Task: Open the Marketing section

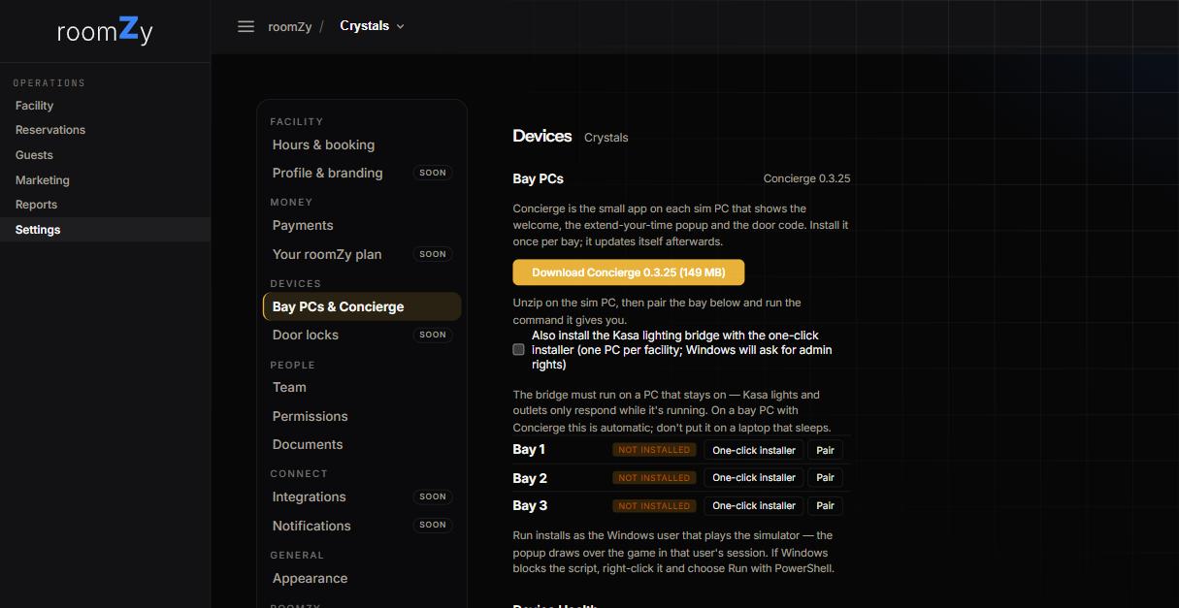Action: click(105, 180)
